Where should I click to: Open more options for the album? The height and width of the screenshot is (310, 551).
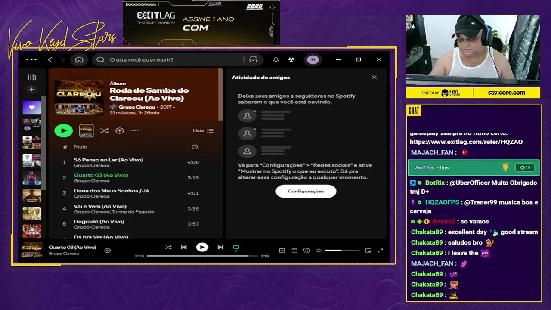click(135, 130)
